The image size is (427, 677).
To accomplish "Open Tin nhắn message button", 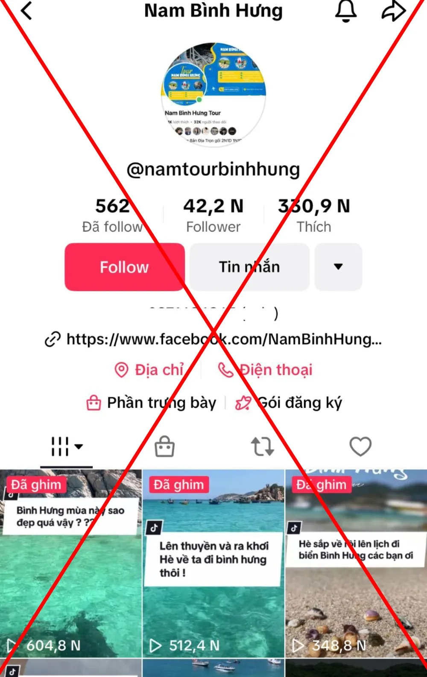I will point(249,267).
